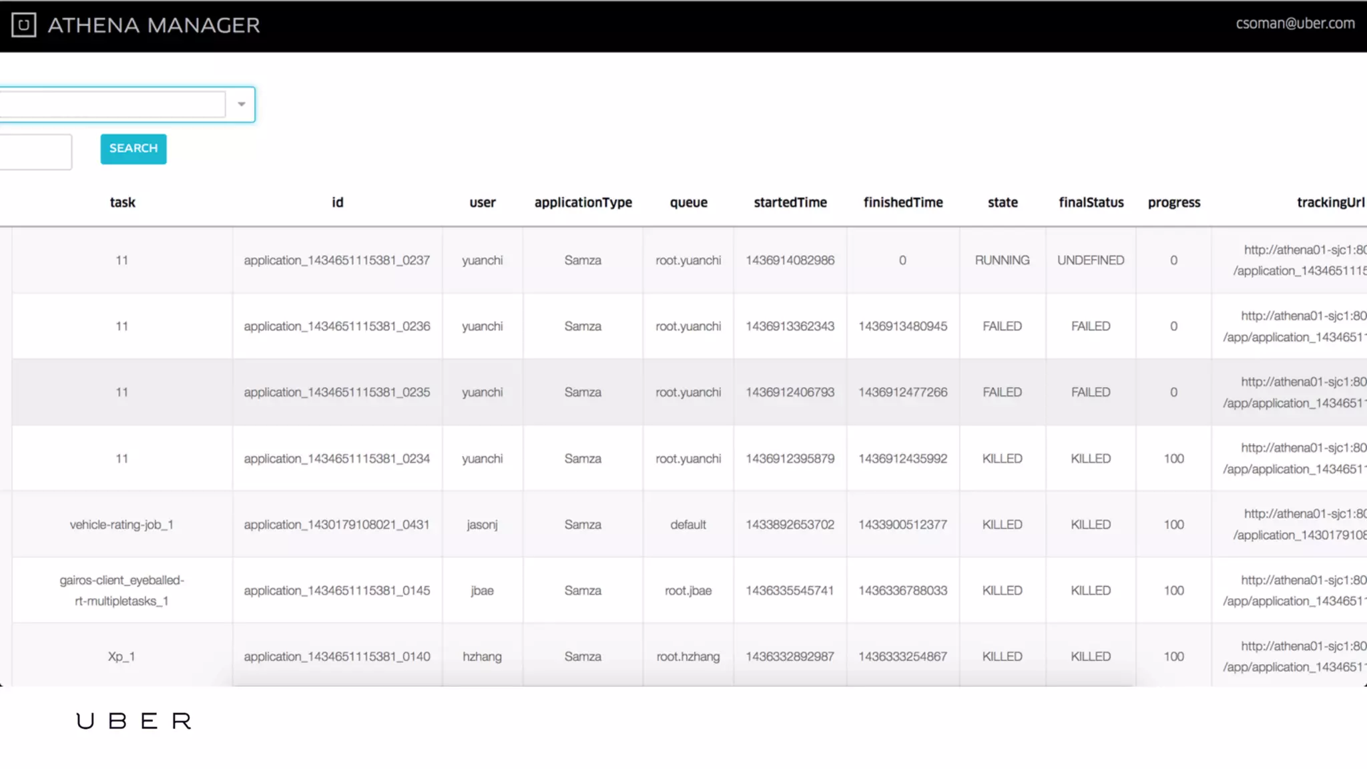Click the startedTime column header
The height and width of the screenshot is (769, 1367).
[790, 202]
